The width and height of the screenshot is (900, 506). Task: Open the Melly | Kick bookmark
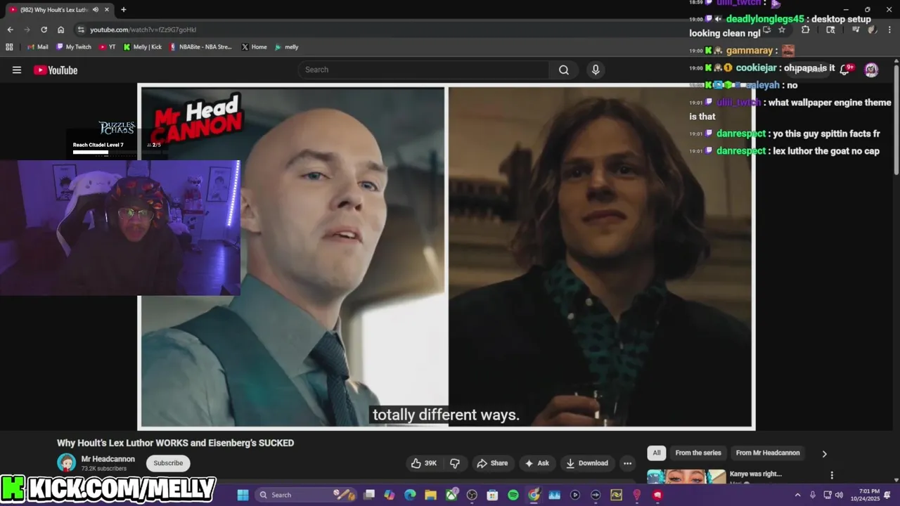pyautogui.click(x=143, y=47)
